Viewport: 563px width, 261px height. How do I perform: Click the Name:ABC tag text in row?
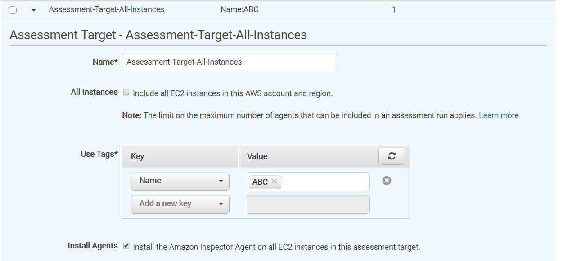point(239,9)
